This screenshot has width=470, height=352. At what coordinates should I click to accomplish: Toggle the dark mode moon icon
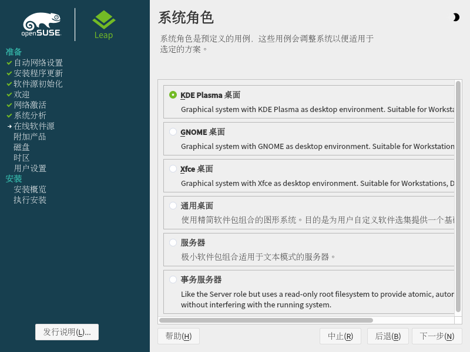(x=456, y=18)
